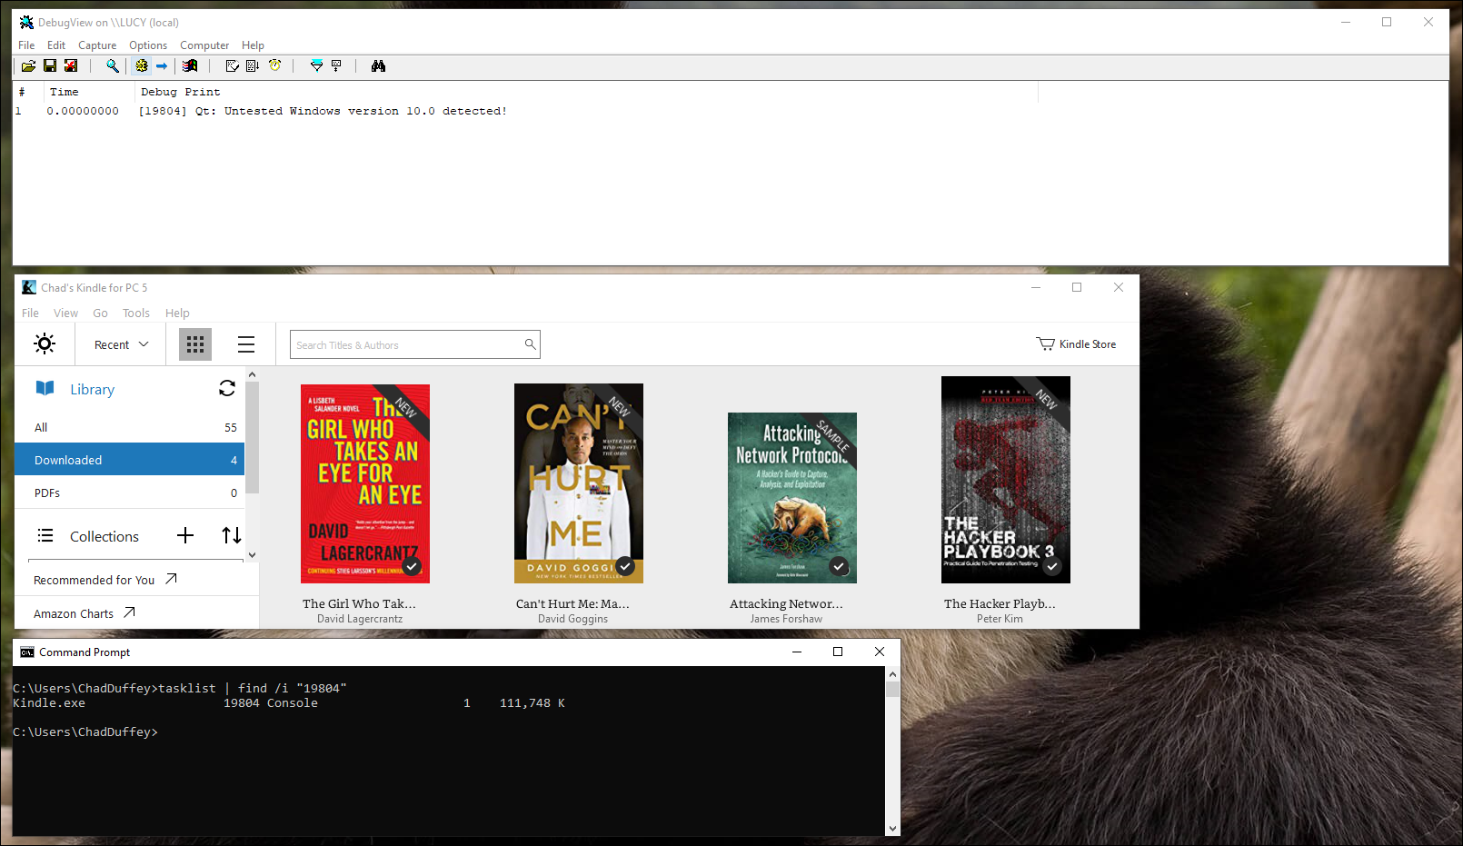Screen dimensions: 1463x846
Task: Click the Library book icon in Kindle sidebar
Action: (45, 388)
